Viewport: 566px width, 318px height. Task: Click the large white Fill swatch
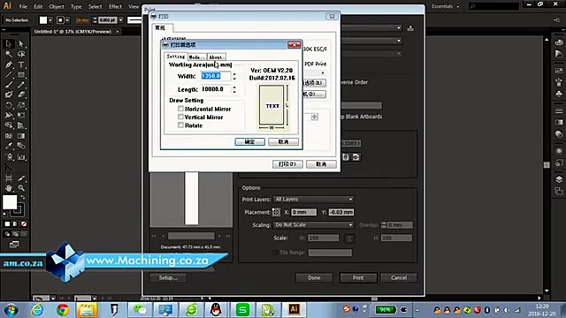click(10, 202)
